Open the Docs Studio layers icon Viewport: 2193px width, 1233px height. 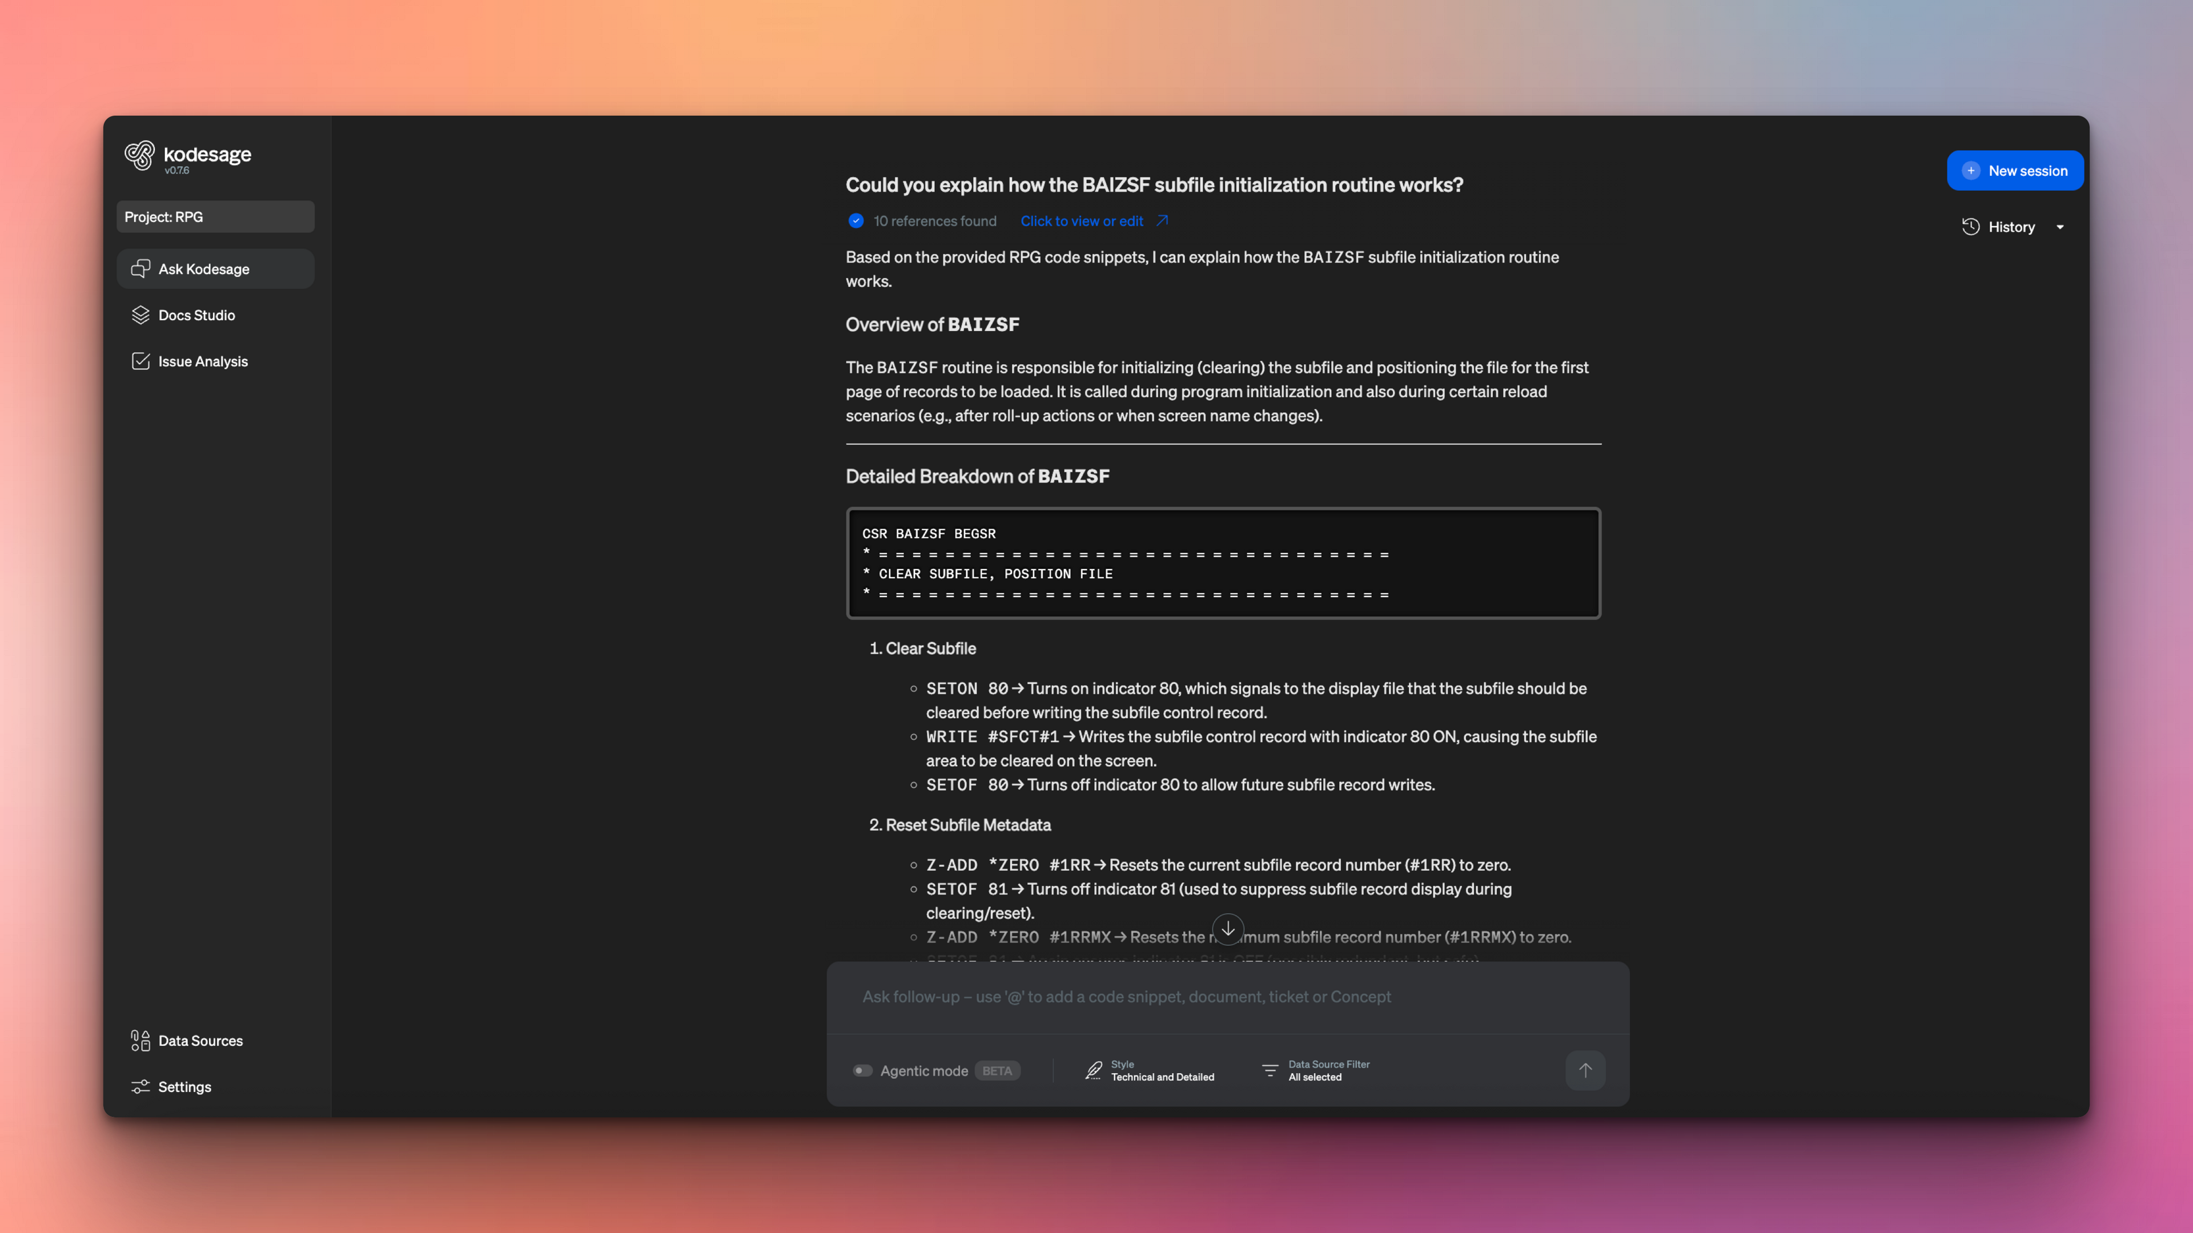coord(140,315)
